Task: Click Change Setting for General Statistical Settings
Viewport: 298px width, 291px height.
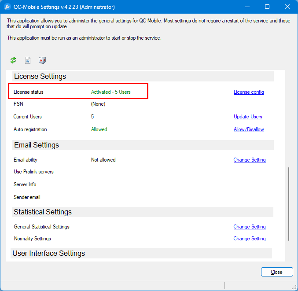Action: 249,227
